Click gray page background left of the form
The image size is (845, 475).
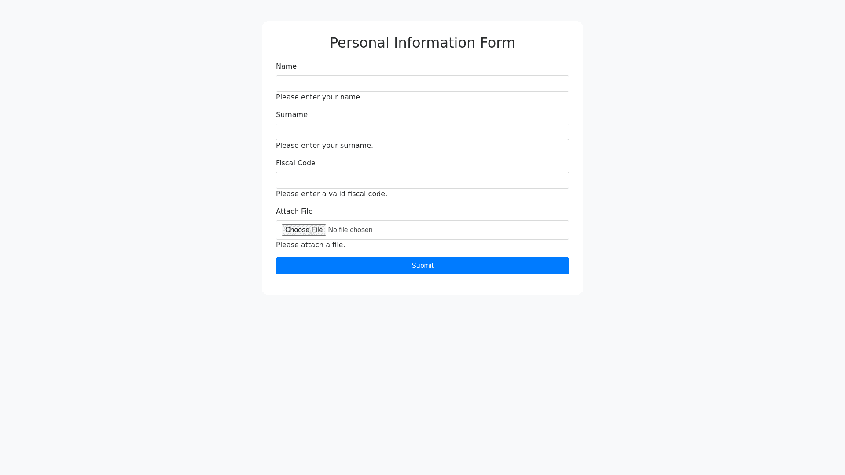pos(132,176)
